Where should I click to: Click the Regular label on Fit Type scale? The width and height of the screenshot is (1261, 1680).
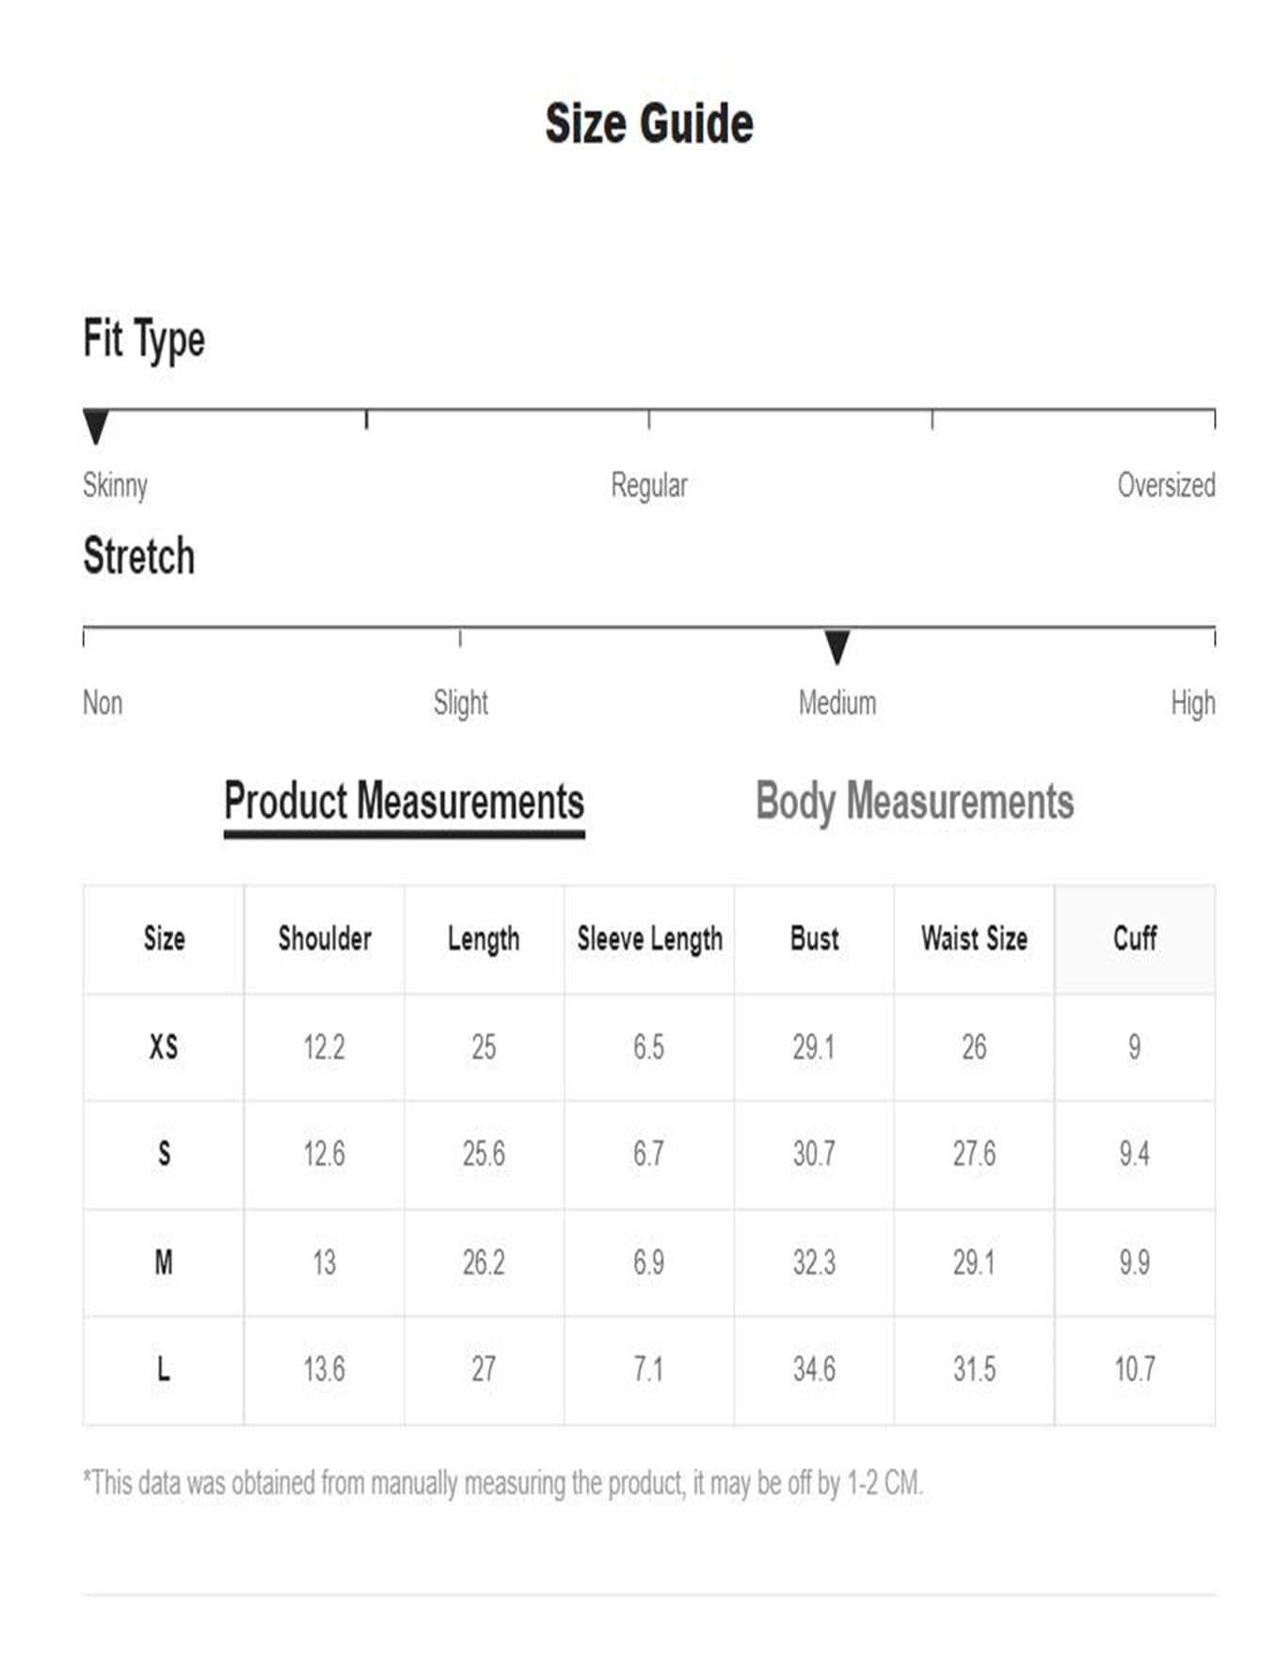coord(648,486)
